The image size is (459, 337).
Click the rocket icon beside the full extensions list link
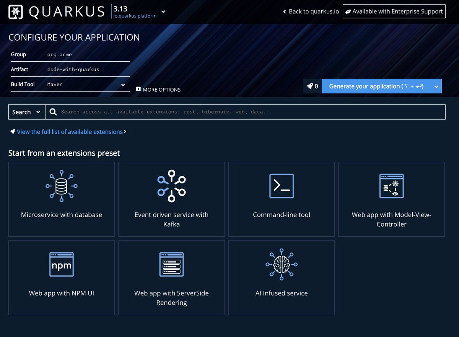pyautogui.click(x=13, y=132)
